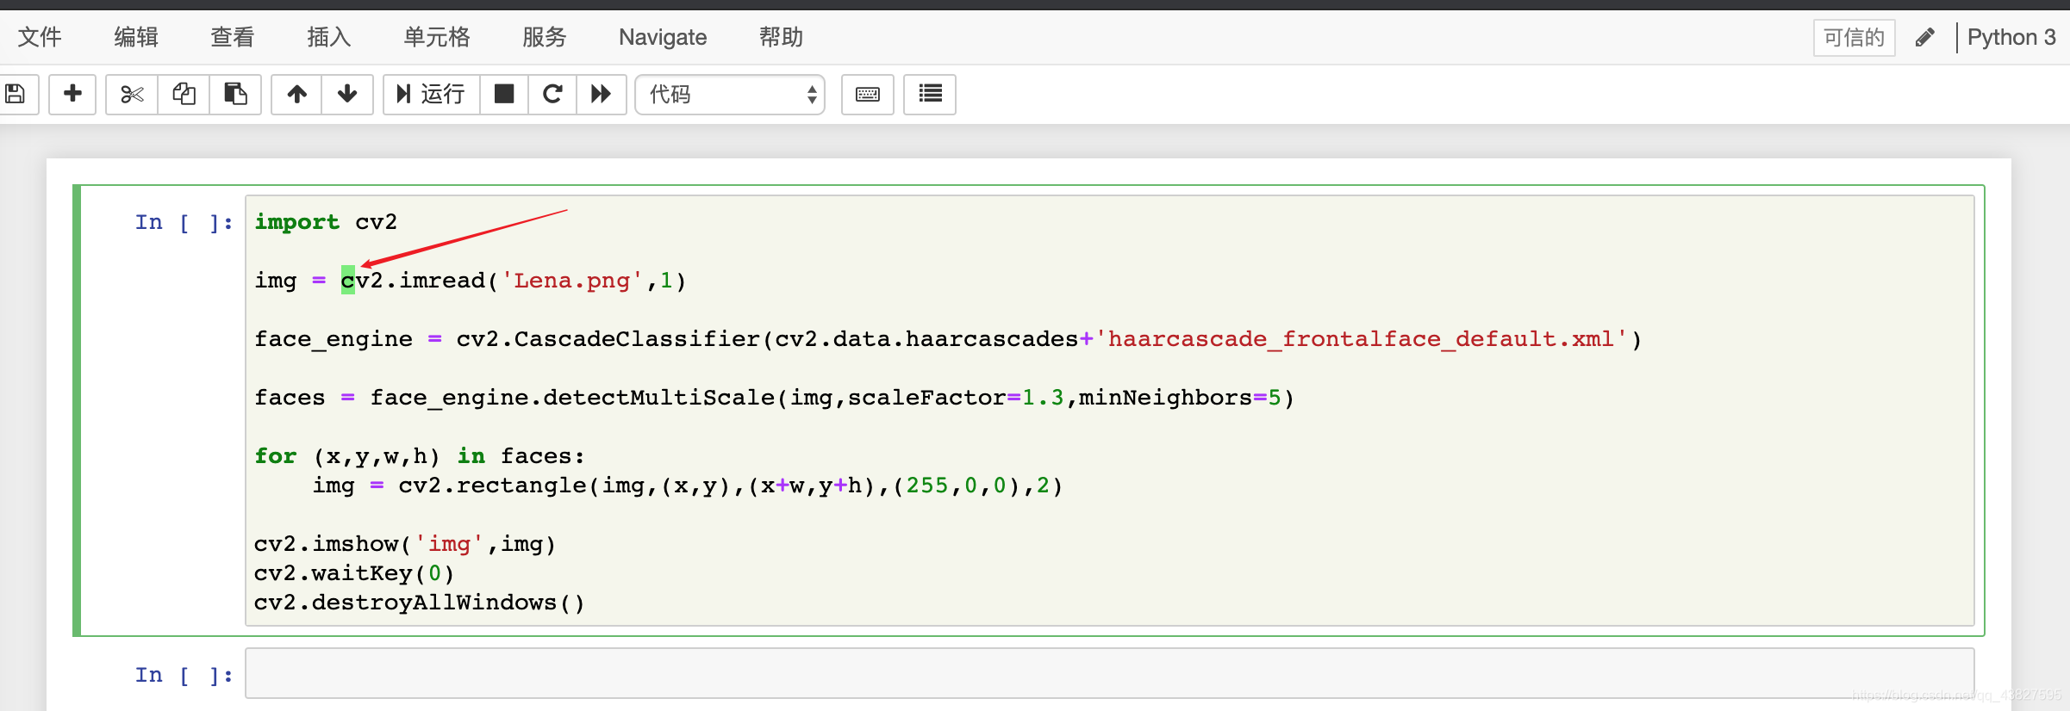Screen dimensions: 2070x711
Task: Open the 帮助 menu
Action: click(x=781, y=37)
